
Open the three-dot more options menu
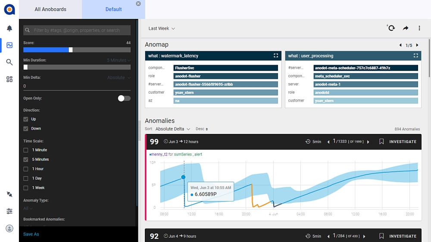(419, 28)
